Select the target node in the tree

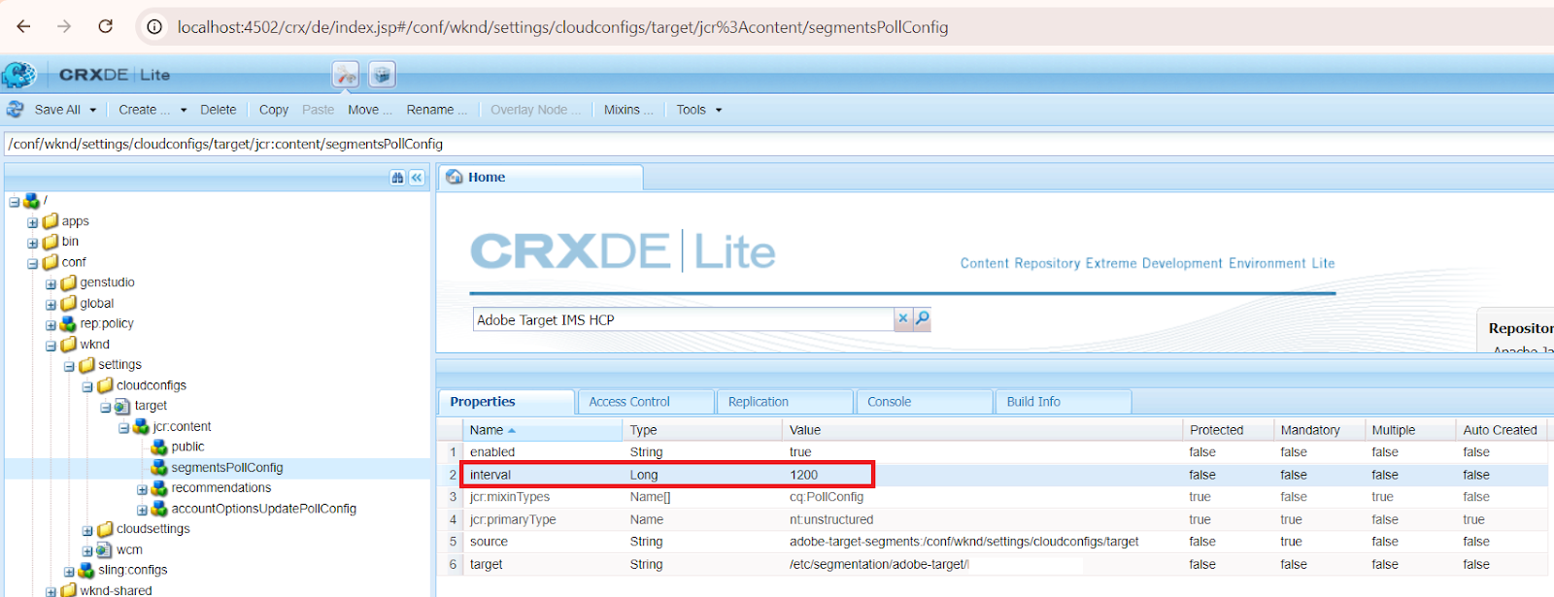coord(151,406)
